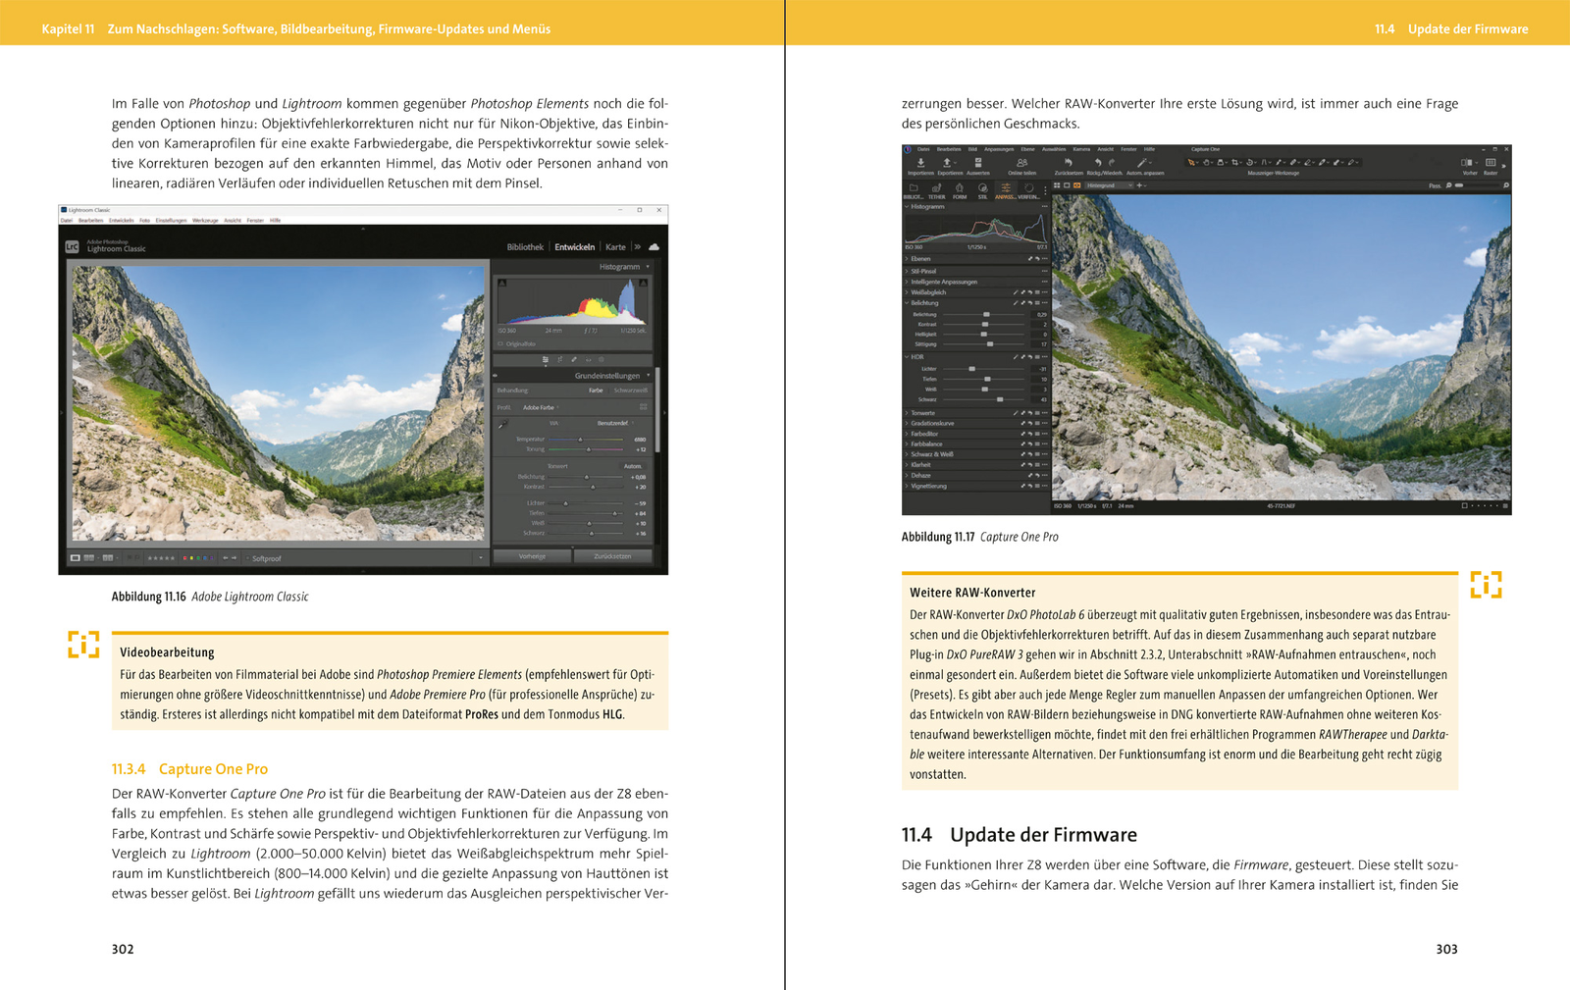This screenshot has width=1570, height=990.
Task: Expand the Ebenen panel
Action: point(907,259)
